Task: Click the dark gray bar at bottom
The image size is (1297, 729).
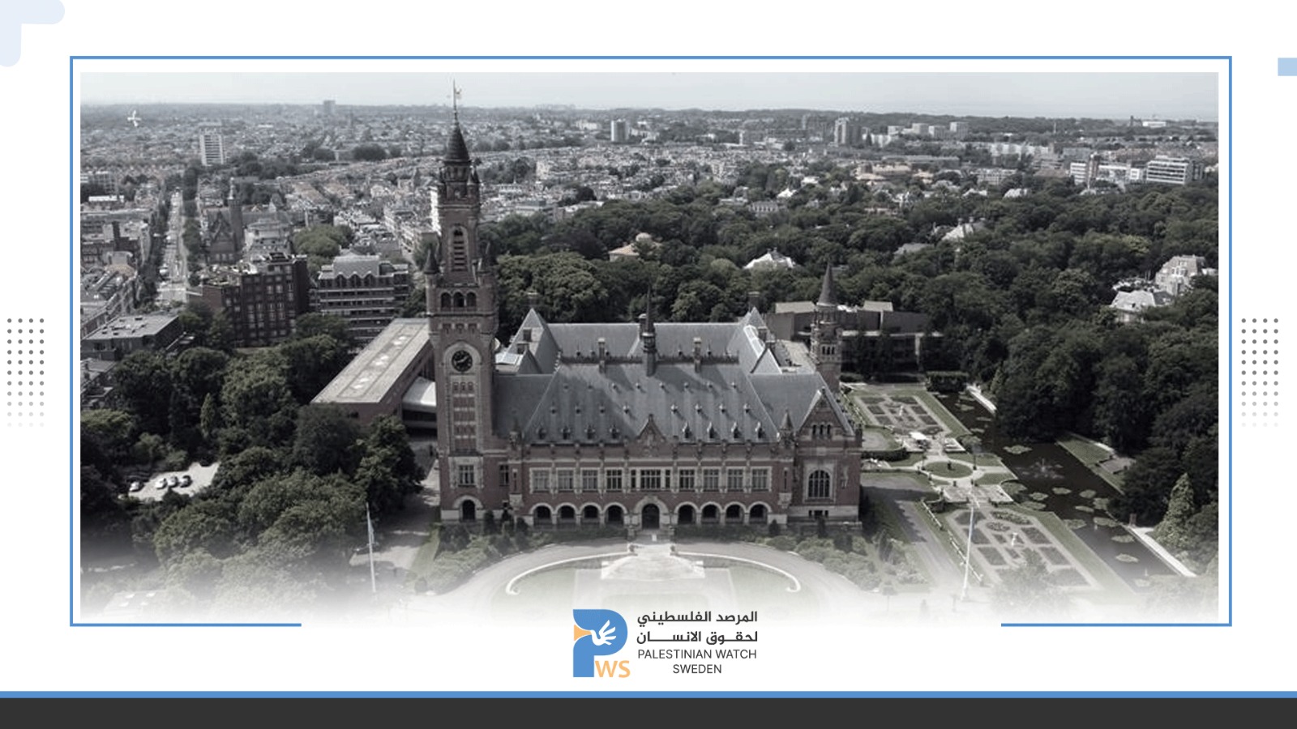Action: (648, 714)
